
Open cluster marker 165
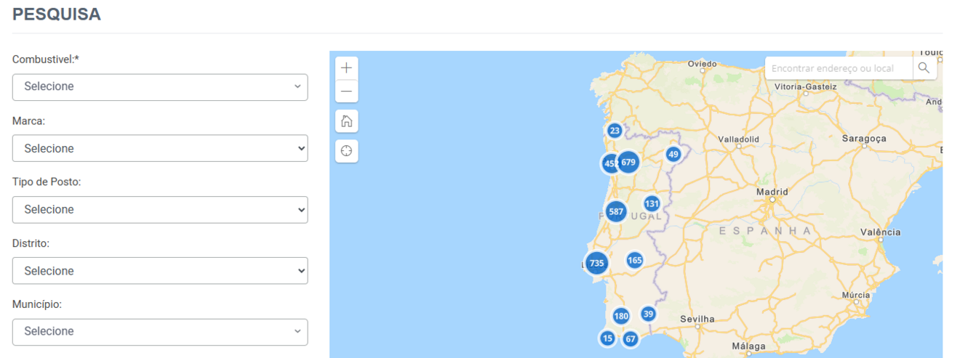tap(634, 260)
